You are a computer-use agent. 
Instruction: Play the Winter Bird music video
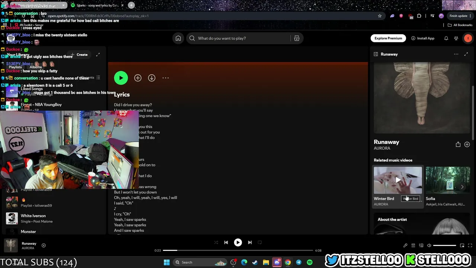(398, 180)
